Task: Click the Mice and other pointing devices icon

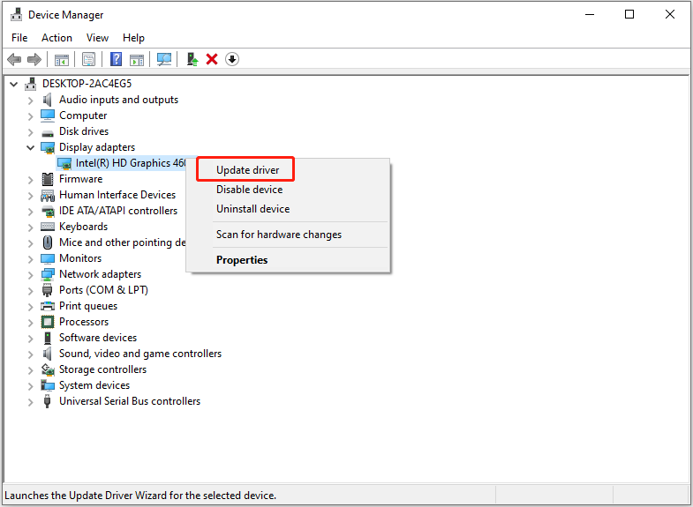Action: [x=48, y=242]
